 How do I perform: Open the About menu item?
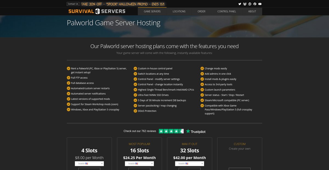coord(252,12)
